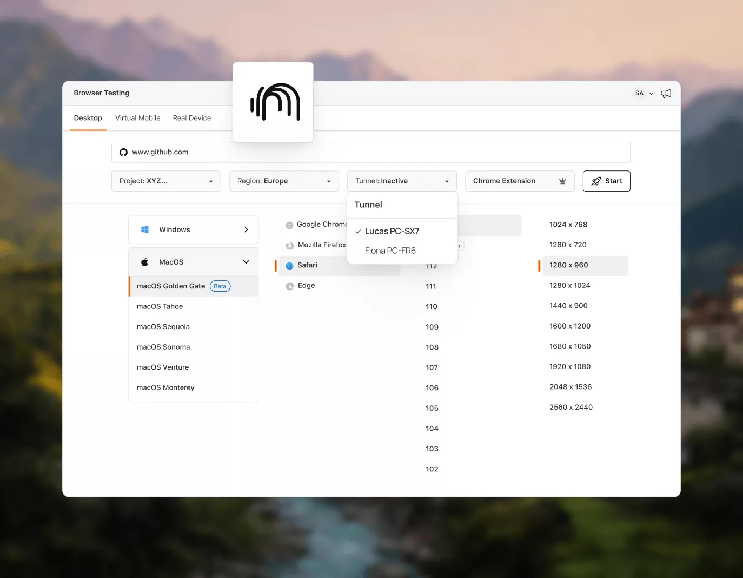This screenshot has height=578, width=743.
Task: Click the Safari compass icon
Action: pos(289,266)
